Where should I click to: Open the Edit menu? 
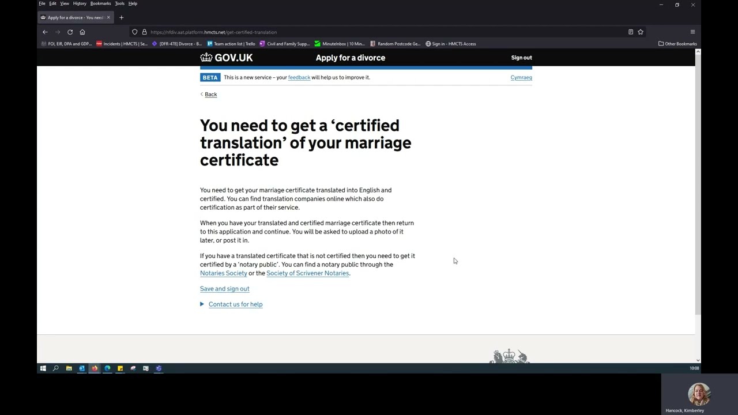coord(52,3)
